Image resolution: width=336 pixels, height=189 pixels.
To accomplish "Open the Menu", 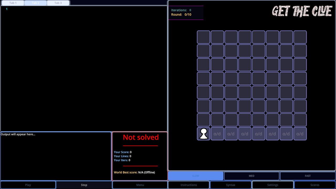I will [x=140, y=185].
